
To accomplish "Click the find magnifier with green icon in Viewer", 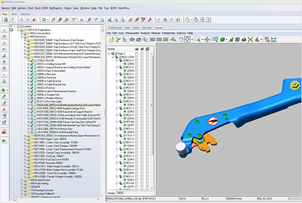I will click(173, 40).
